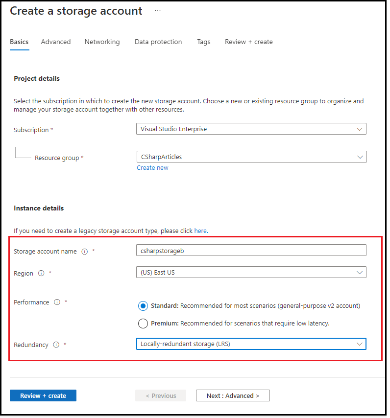Image resolution: width=390 pixels, height=418 pixels.
Task: Open the ellipsis menu beside page title
Action: click(158, 11)
